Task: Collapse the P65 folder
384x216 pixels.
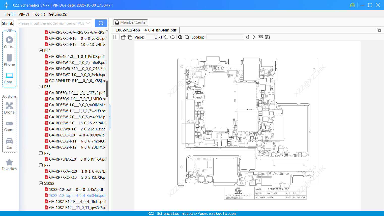Action: click(x=41, y=87)
